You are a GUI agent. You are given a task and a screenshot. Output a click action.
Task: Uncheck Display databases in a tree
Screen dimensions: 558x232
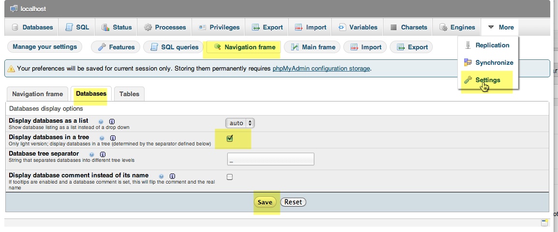pyautogui.click(x=230, y=138)
